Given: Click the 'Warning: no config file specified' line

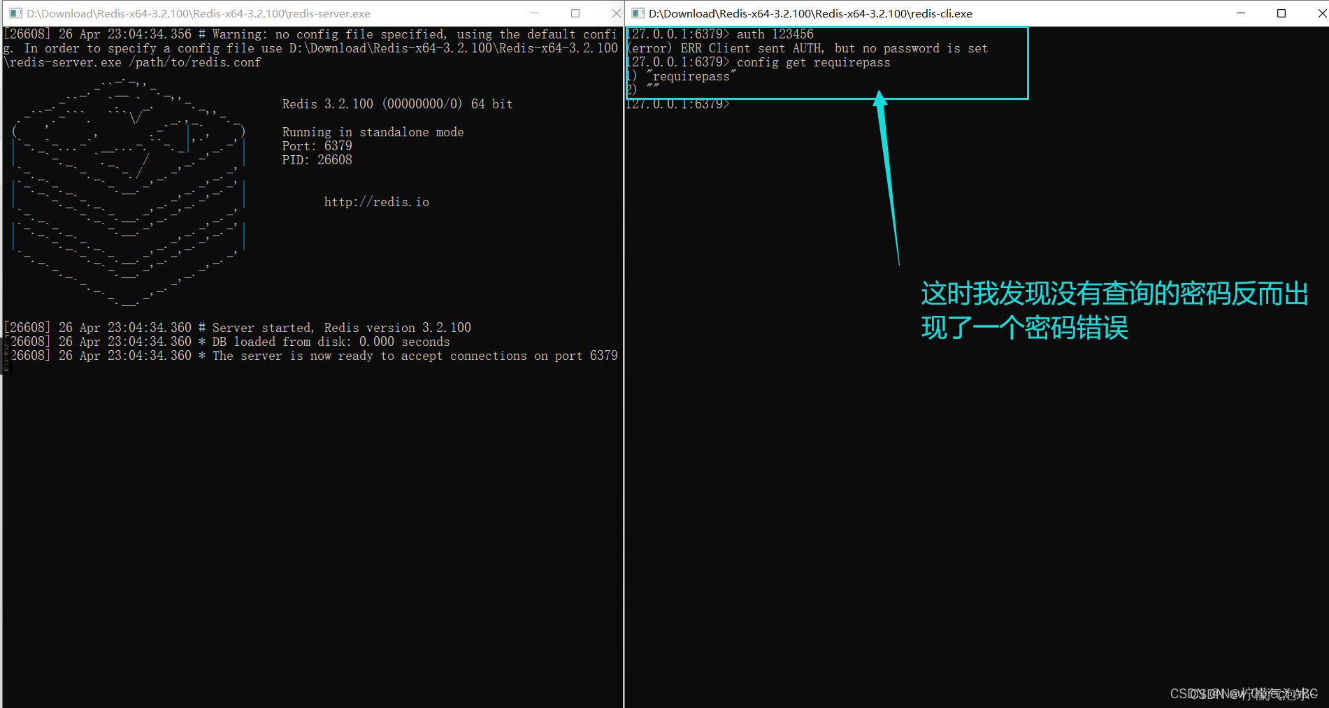Looking at the screenshot, I should (311, 34).
